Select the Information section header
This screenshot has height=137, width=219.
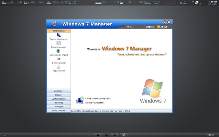tap(59, 31)
